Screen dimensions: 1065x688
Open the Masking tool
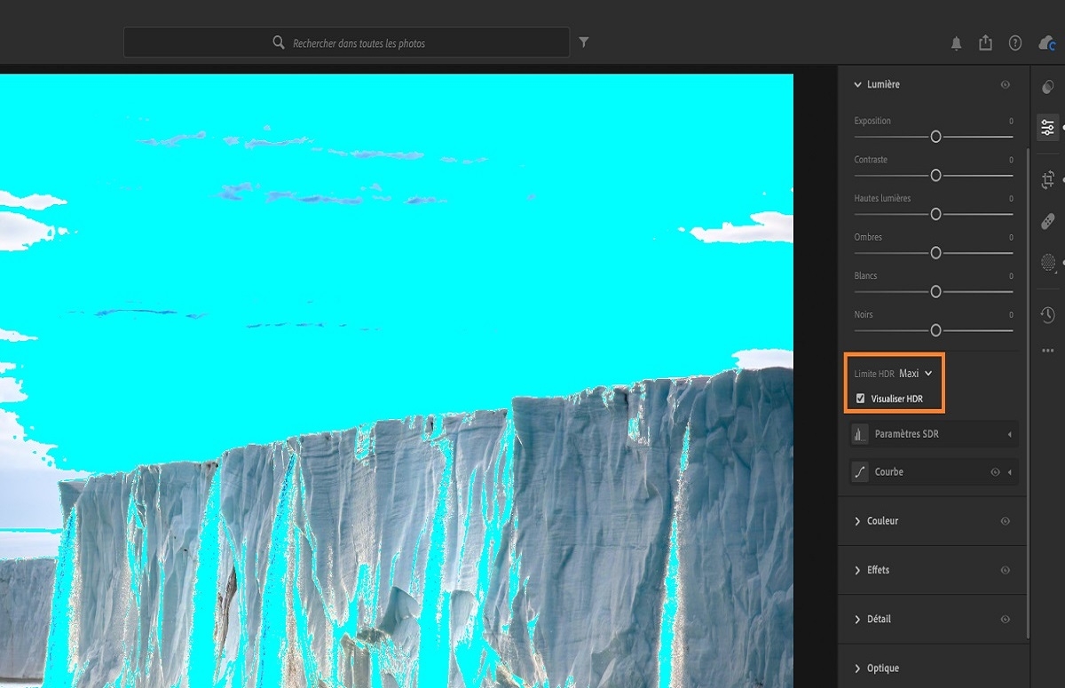pos(1047,262)
